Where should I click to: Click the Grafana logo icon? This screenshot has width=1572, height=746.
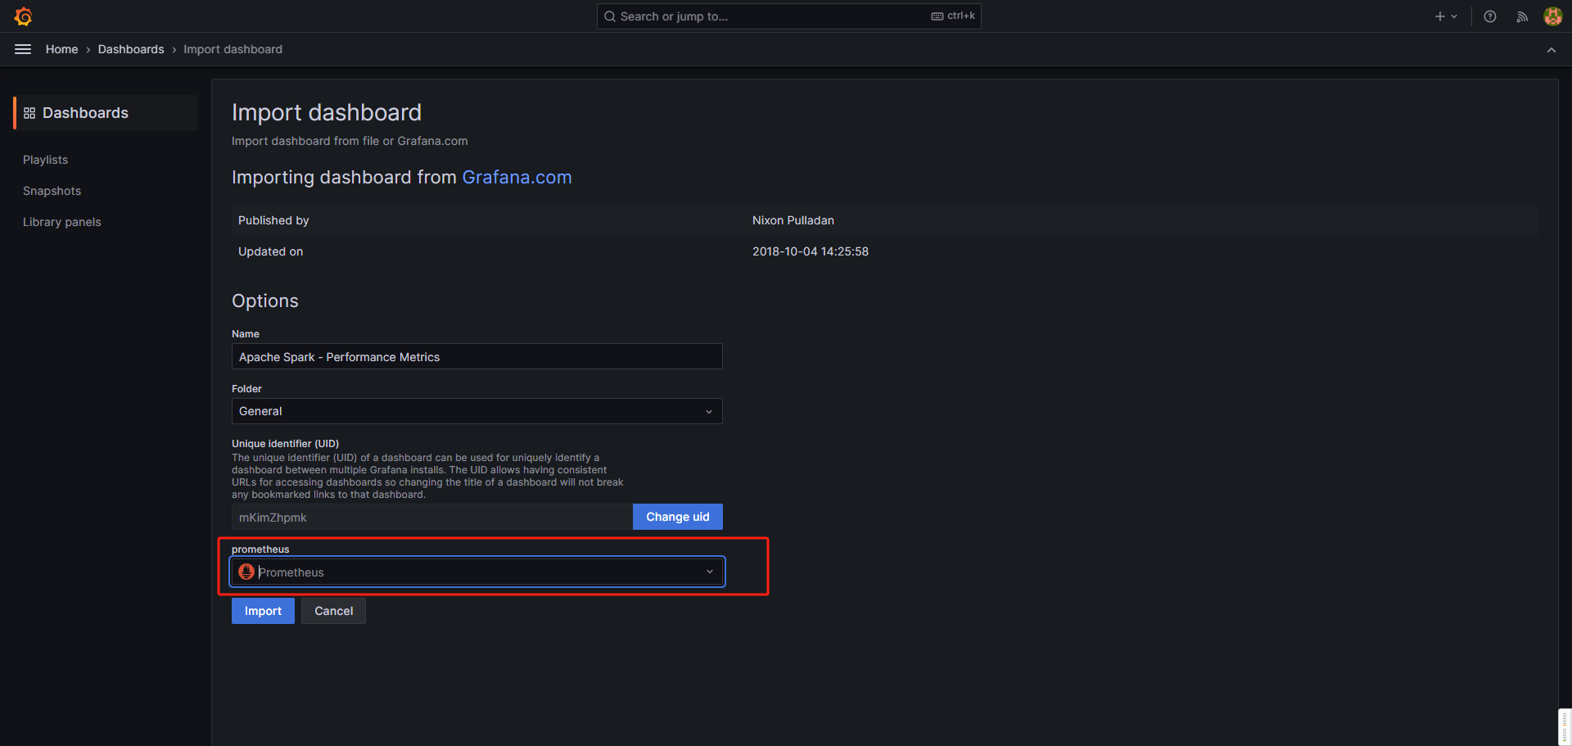tap(23, 16)
